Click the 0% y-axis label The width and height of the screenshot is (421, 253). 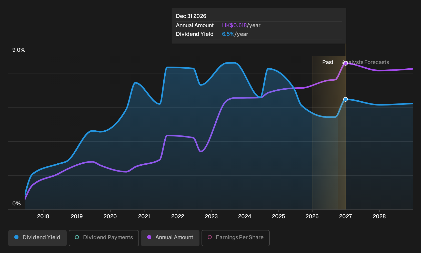click(x=16, y=204)
